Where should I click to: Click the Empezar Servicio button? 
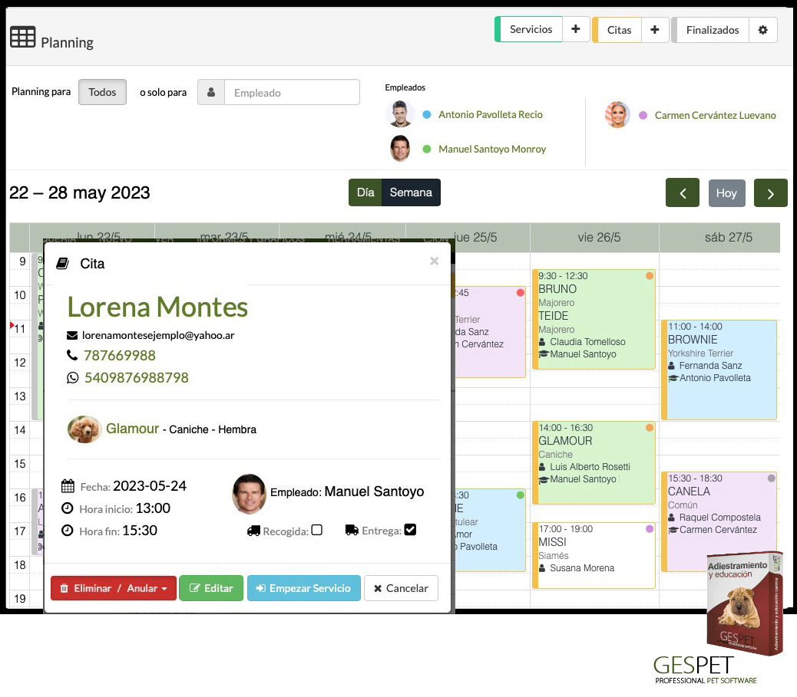(303, 588)
